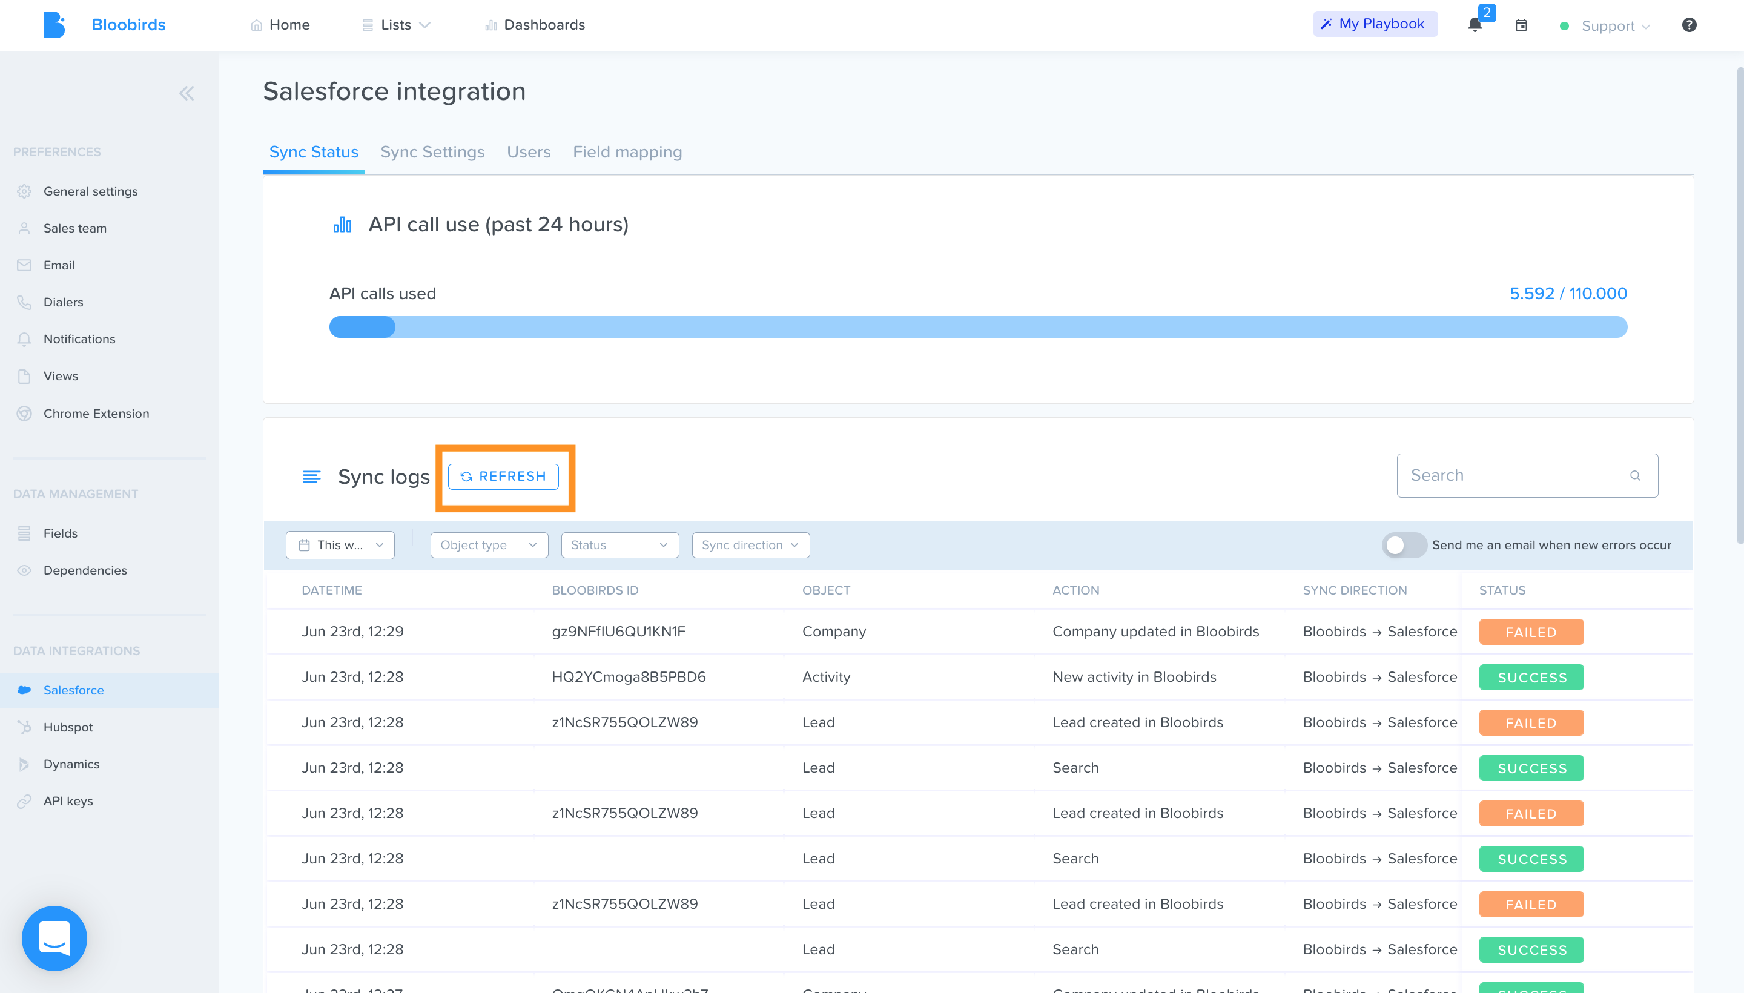1744x993 pixels.
Task: Click Chrome Extension icon
Action: 25,414
